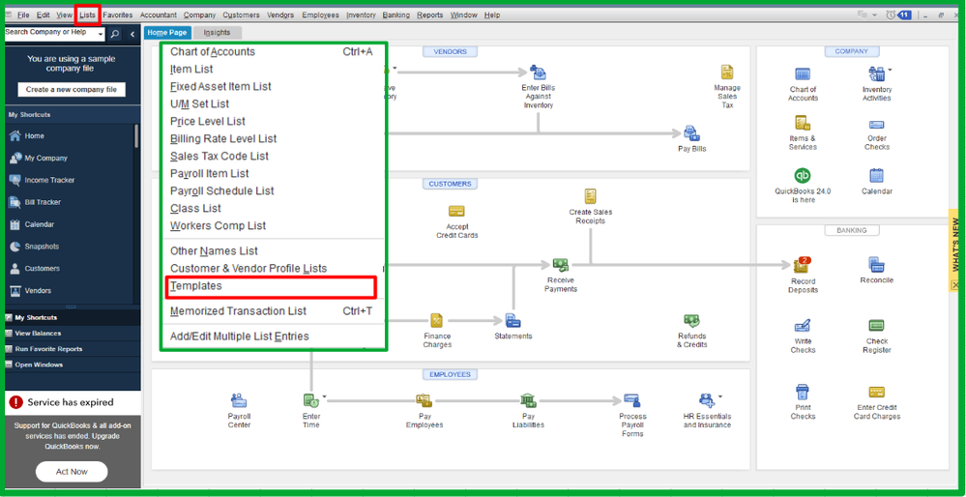Screen dimensions: 966x497
Task: Click the Search Company or Help field
Action: point(50,35)
